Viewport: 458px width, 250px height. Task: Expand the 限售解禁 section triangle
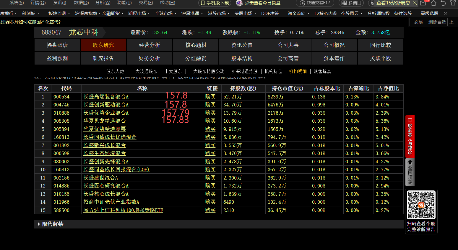click(x=39, y=224)
